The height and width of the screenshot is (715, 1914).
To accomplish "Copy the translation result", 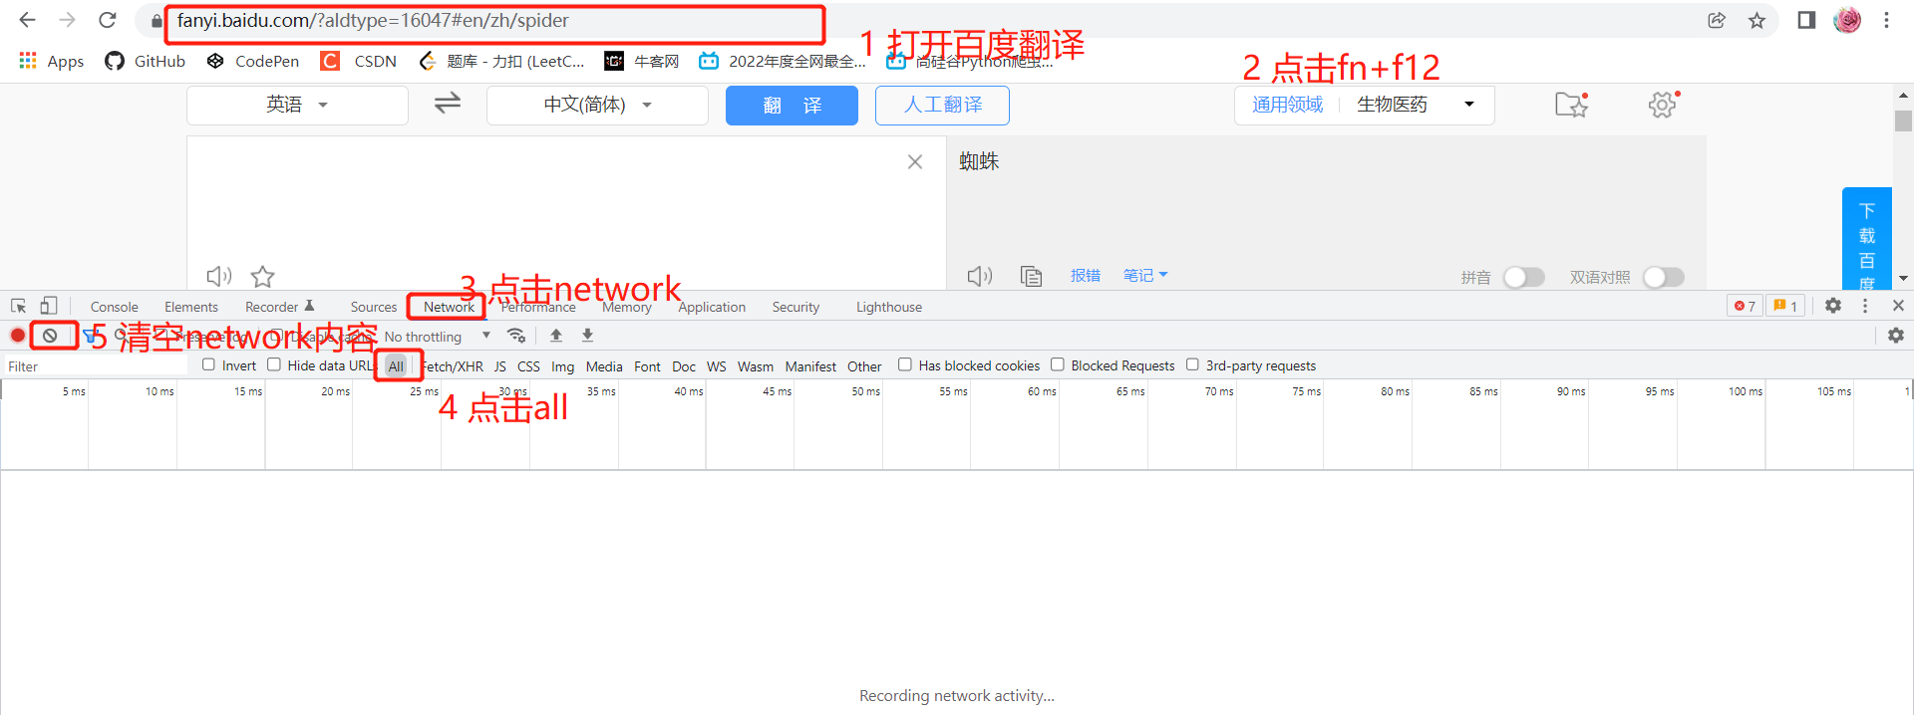I will [x=1031, y=276].
